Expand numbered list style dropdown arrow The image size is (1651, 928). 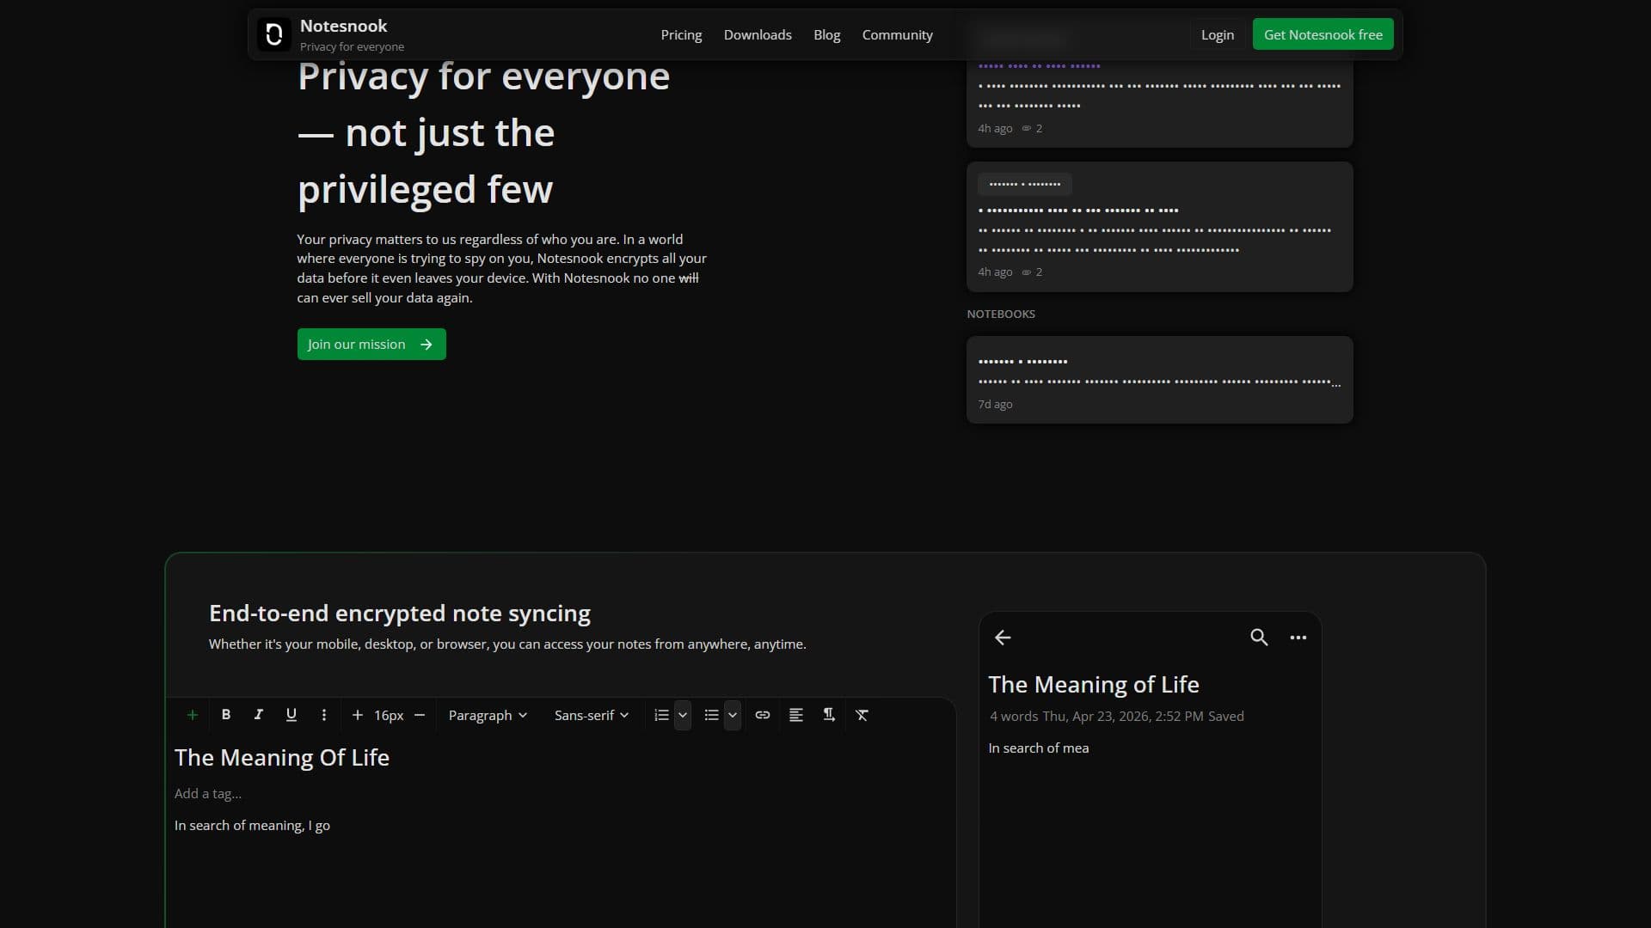coord(683,715)
